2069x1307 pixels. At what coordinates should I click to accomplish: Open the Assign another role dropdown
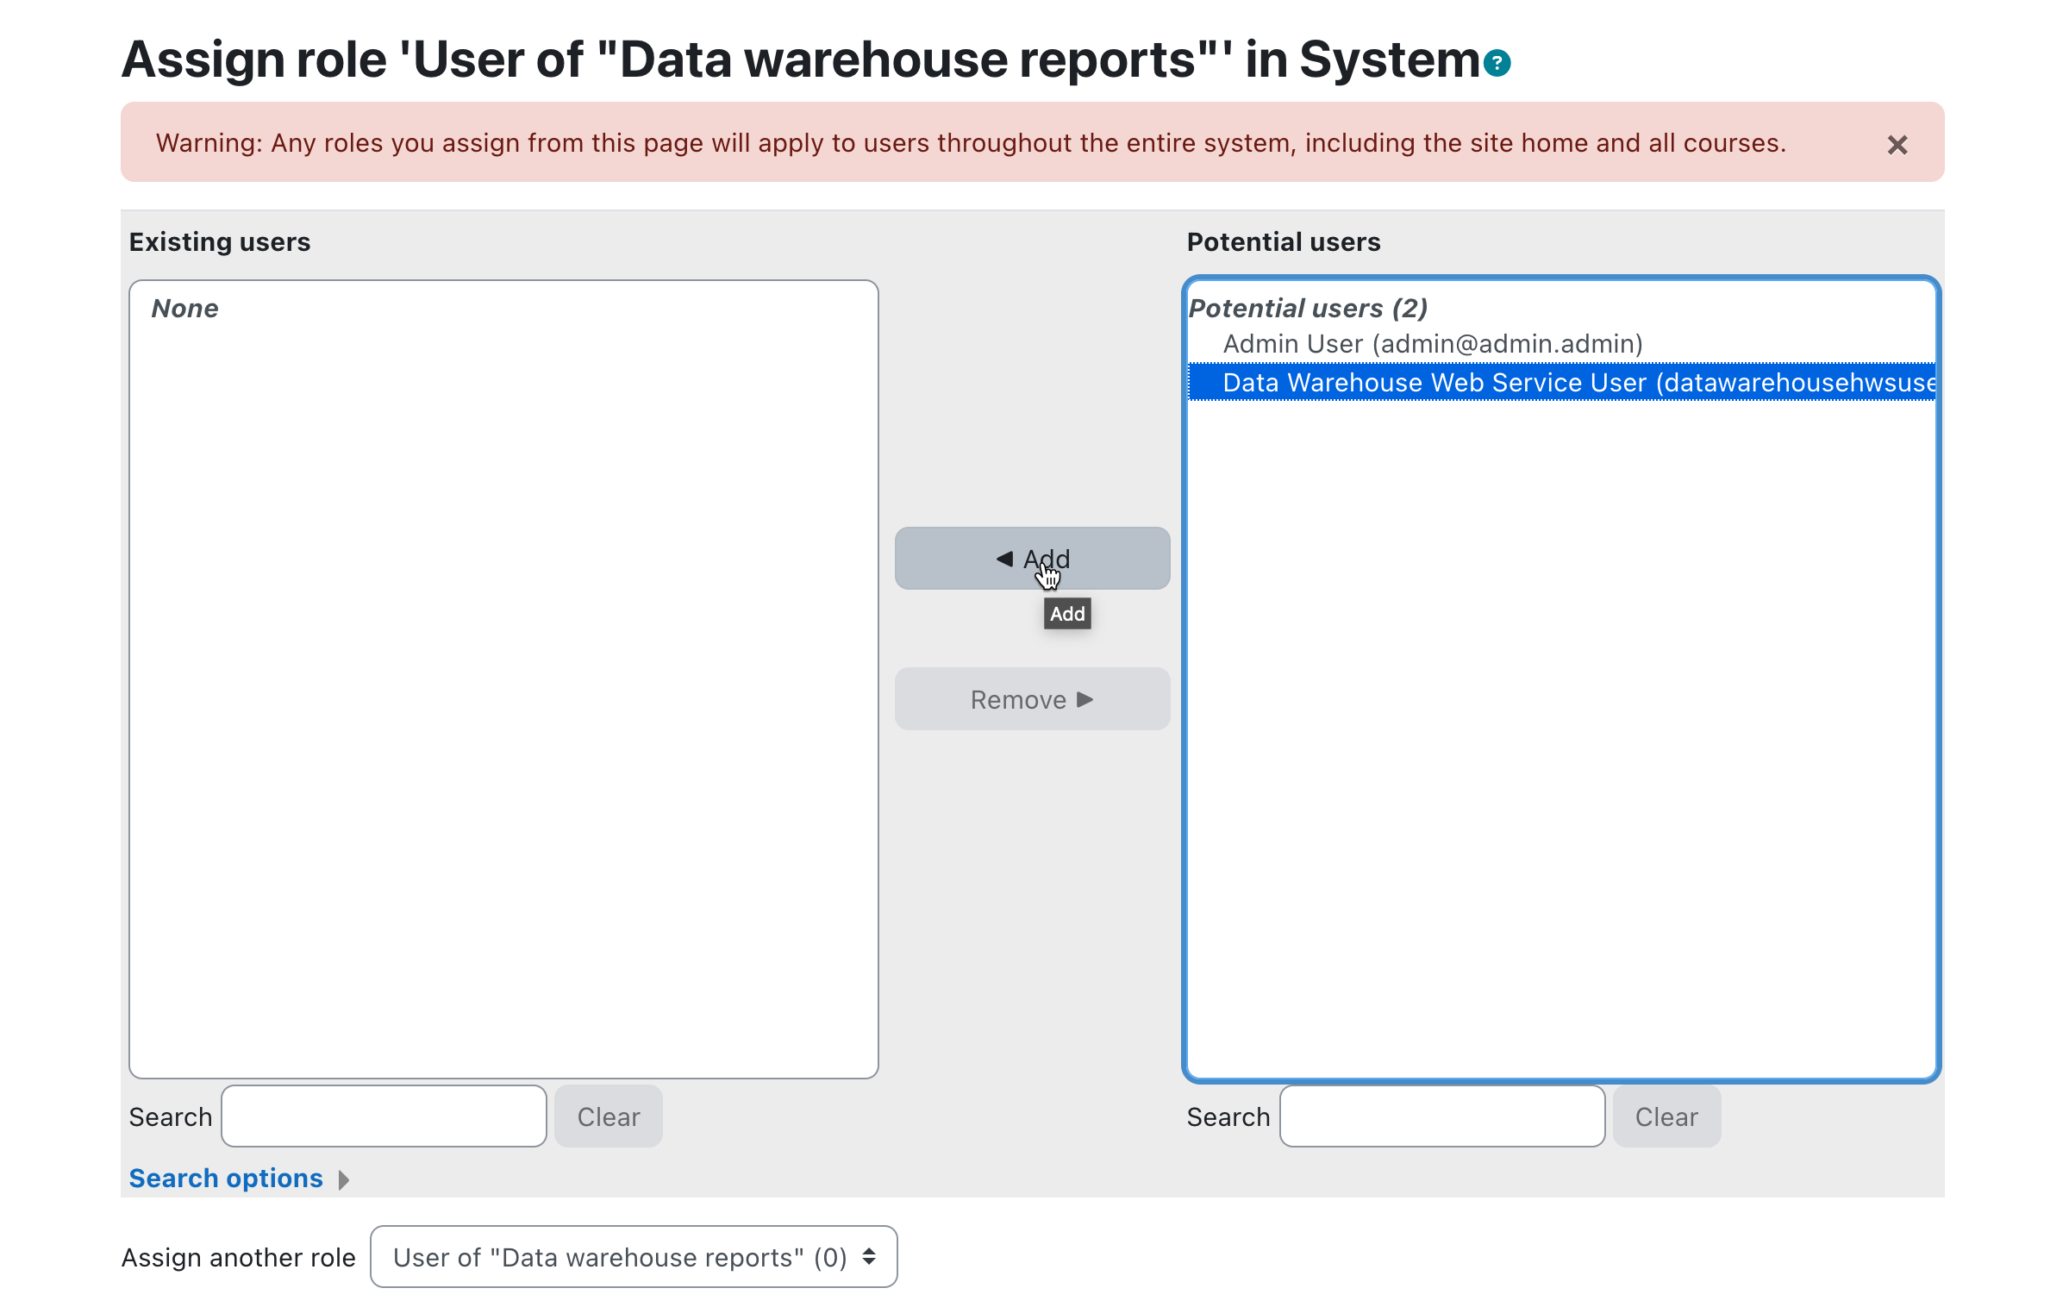621,1257
